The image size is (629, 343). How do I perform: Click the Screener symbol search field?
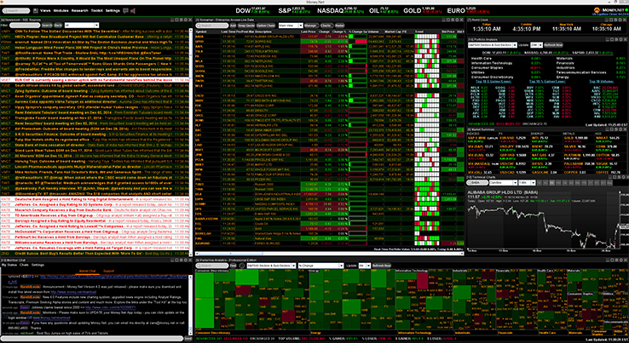click(x=212, y=26)
